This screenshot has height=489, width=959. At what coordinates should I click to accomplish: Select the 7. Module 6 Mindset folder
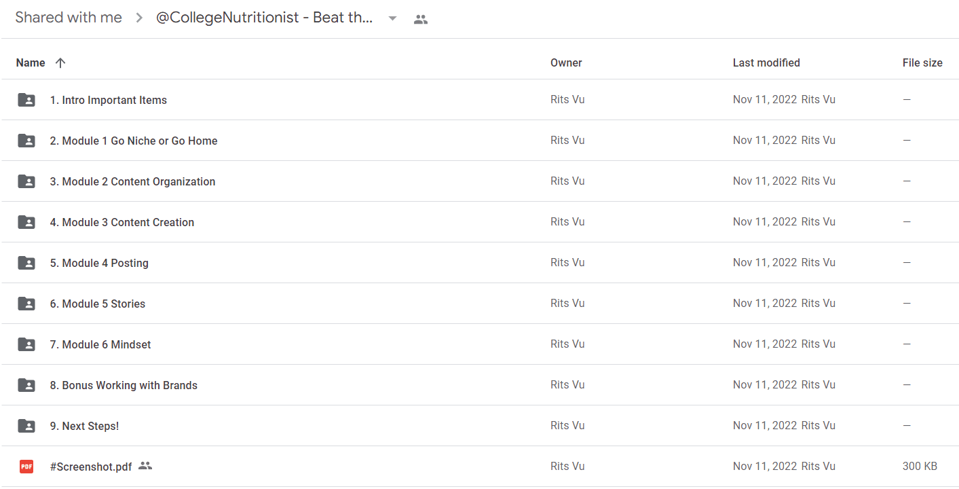click(479, 344)
